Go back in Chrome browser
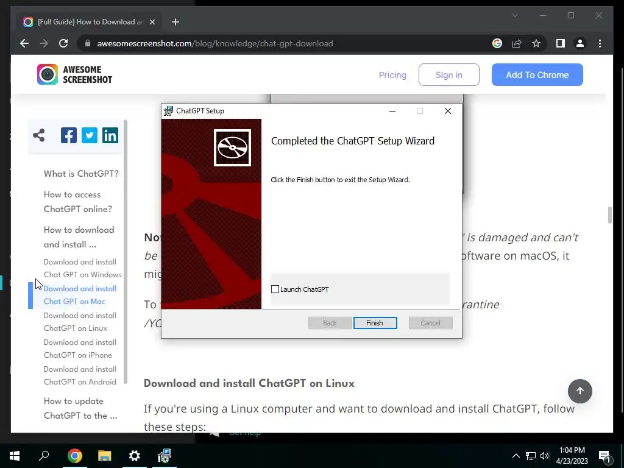The image size is (624, 468). tap(24, 43)
